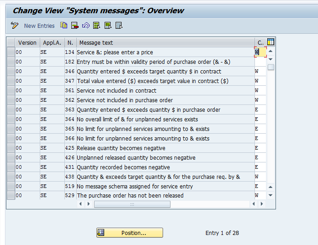
Task: Click the Select All icon
Action: pyautogui.click(x=96, y=26)
